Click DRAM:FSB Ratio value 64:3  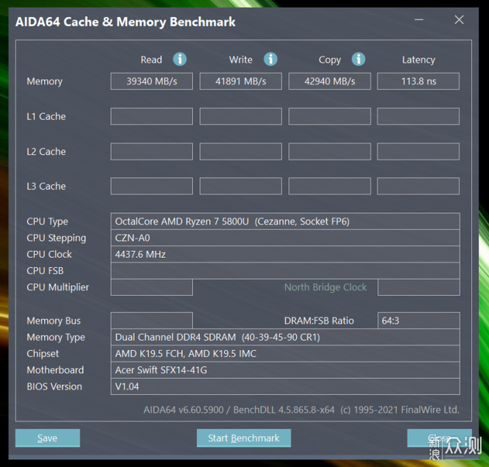(391, 321)
